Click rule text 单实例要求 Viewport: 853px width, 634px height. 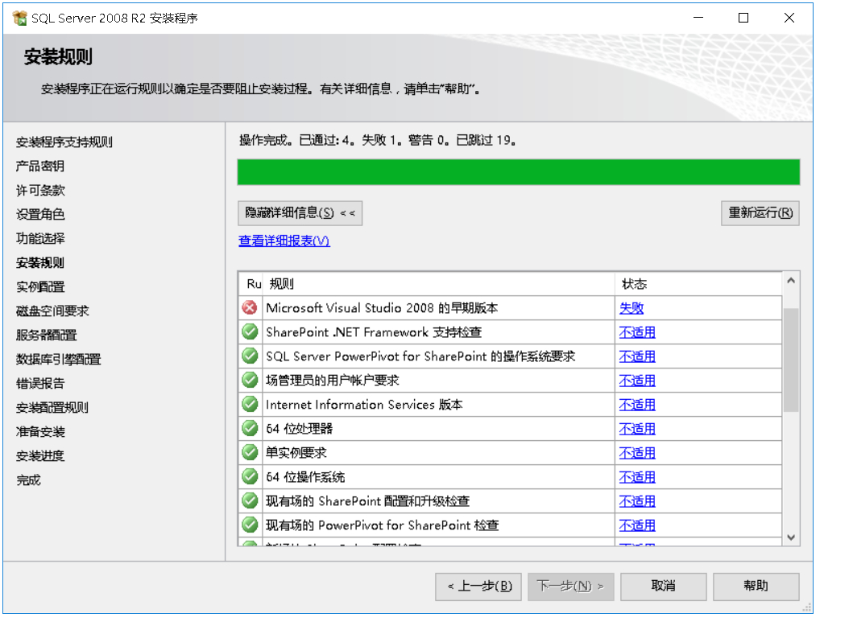pyautogui.click(x=296, y=452)
